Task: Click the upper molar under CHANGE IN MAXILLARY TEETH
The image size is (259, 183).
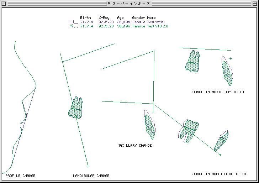Action: pos(192,62)
